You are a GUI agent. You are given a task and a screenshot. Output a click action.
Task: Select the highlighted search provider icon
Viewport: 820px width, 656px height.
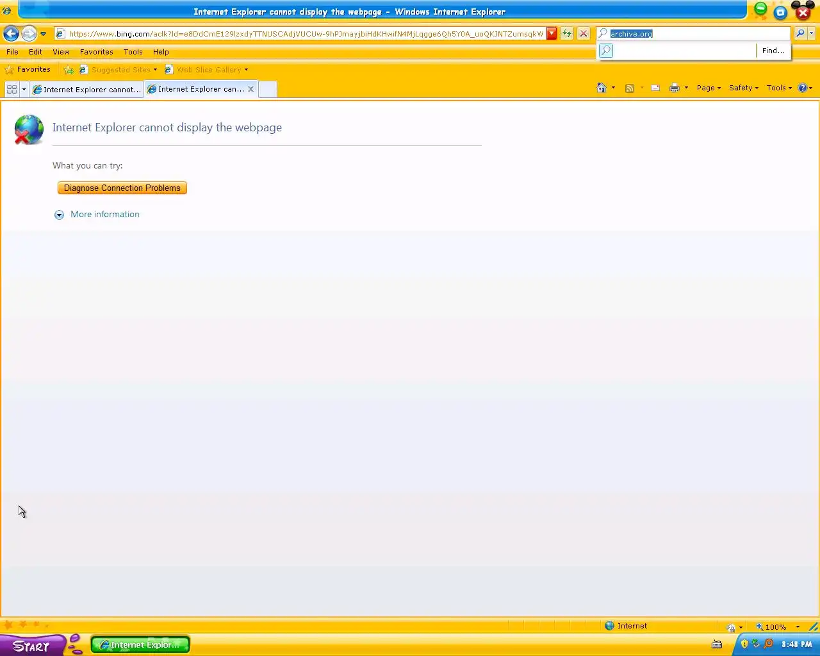[x=606, y=51]
